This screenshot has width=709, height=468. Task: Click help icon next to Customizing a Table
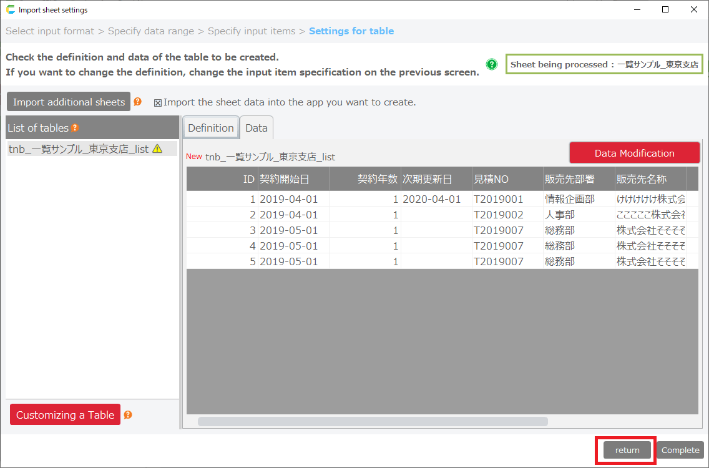point(128,415)
